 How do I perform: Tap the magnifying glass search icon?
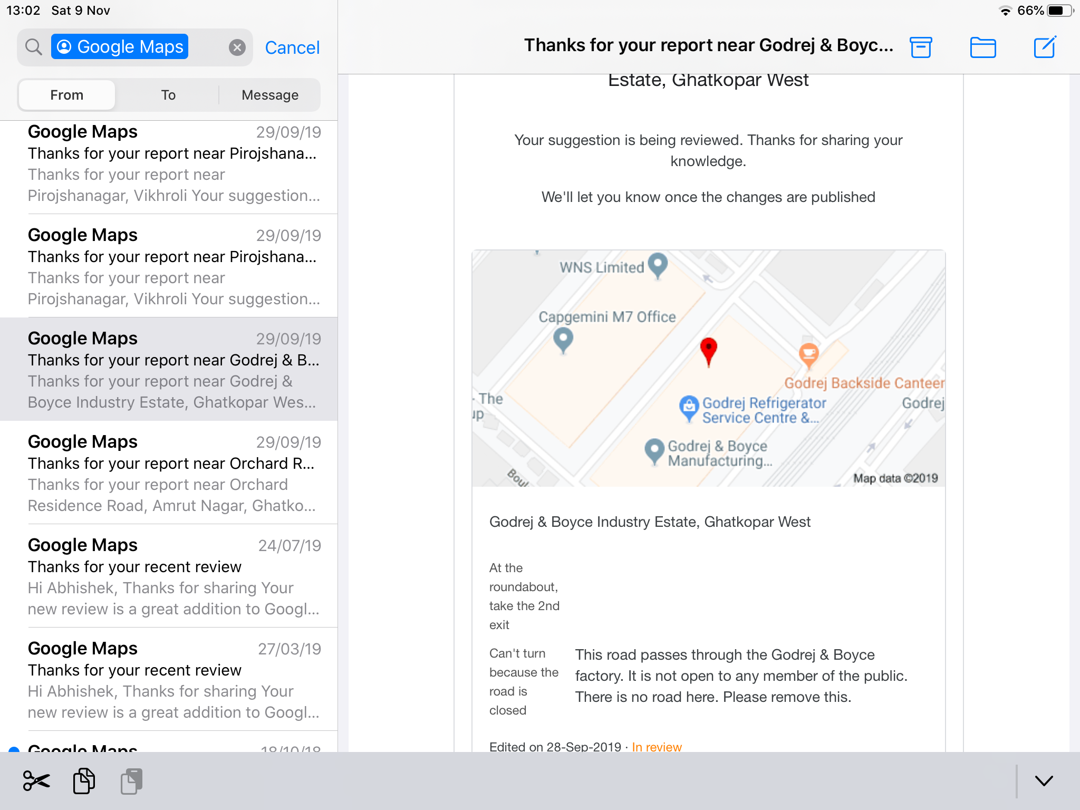(33, 47)
